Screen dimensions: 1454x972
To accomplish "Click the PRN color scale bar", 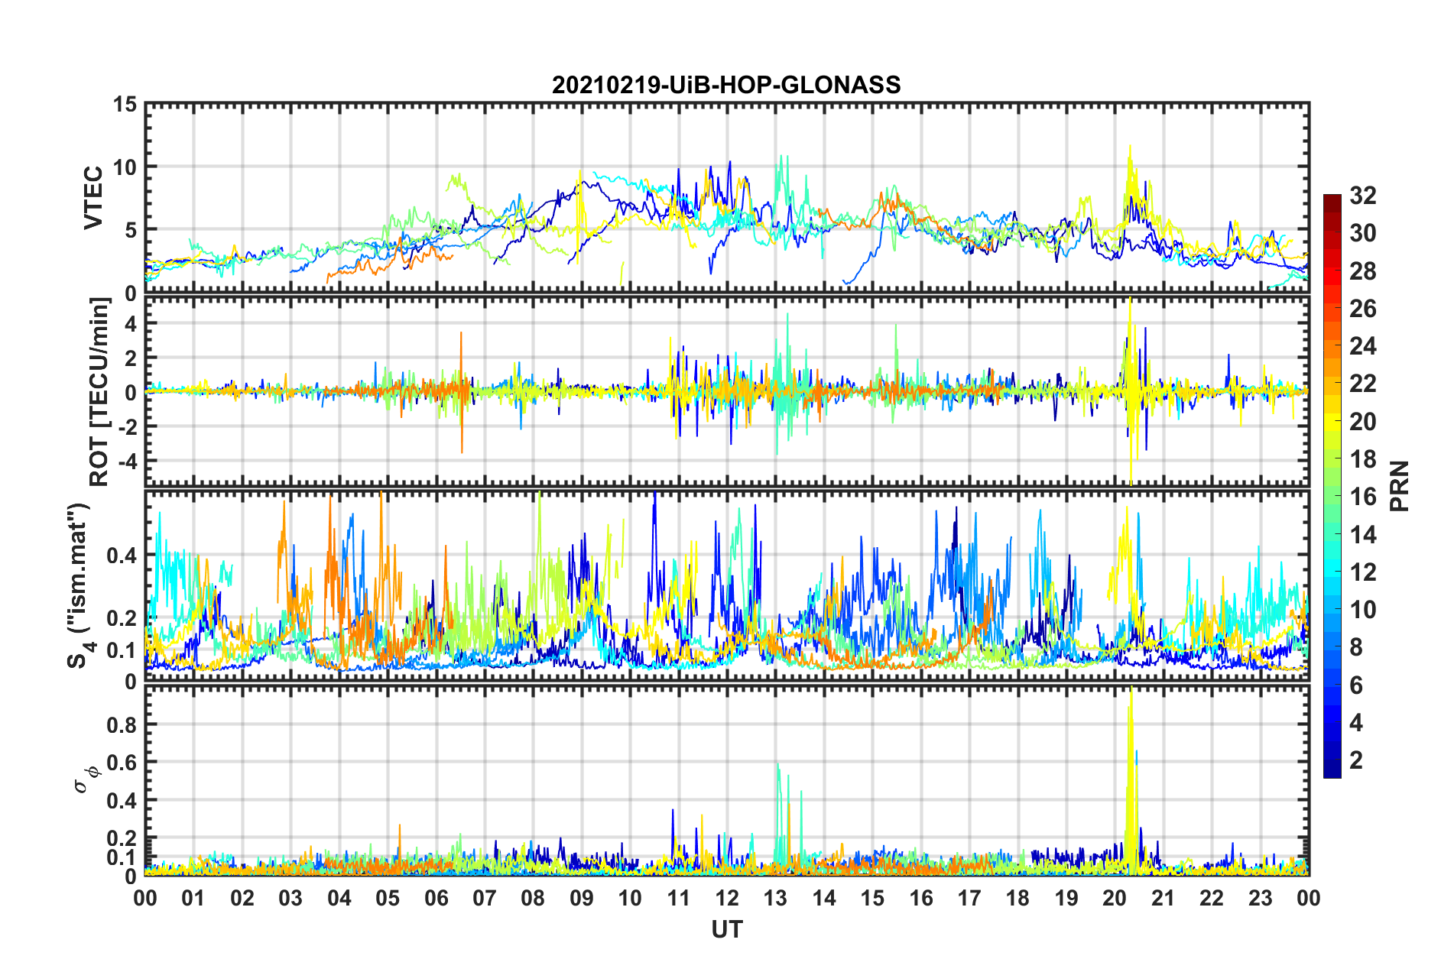I will click(x=1332, y=486).
